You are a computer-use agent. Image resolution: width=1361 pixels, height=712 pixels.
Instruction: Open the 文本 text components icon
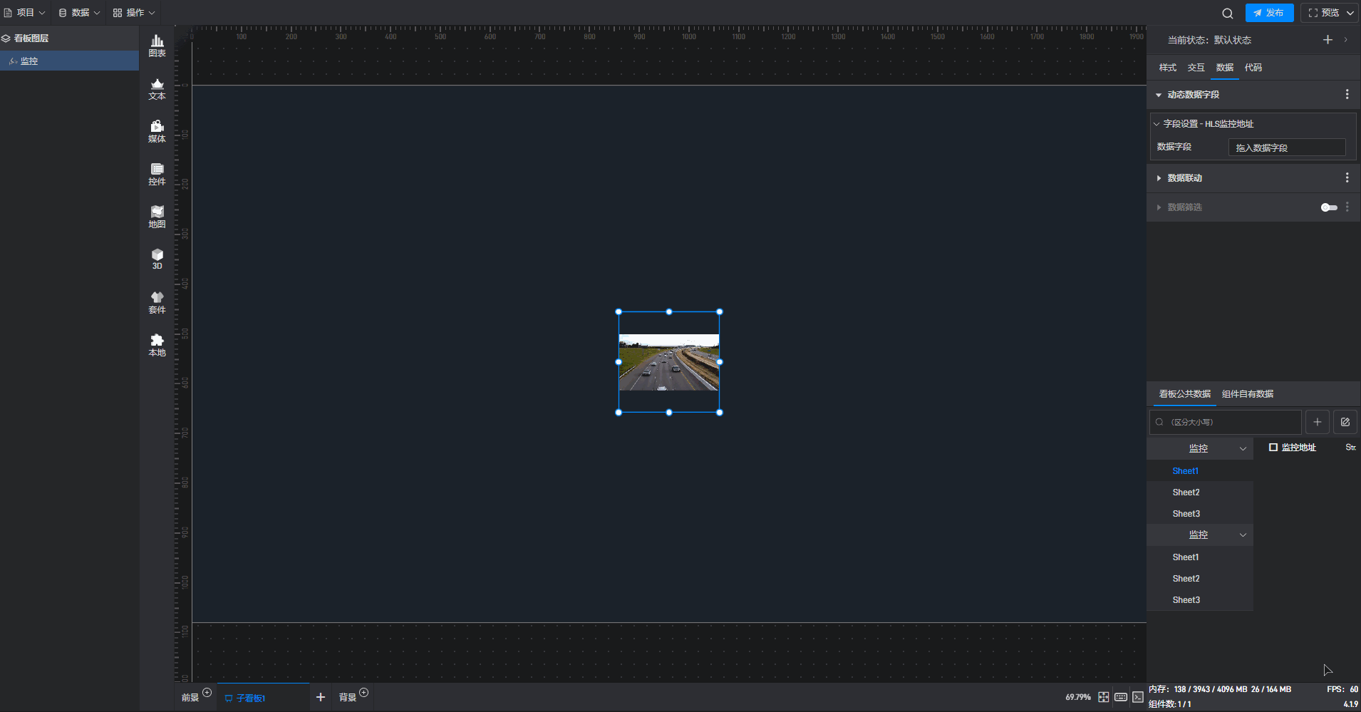(157, 88)
